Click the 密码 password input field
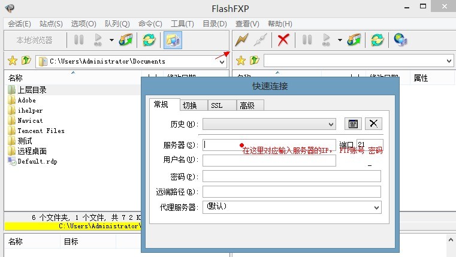Screen dimensions: 456x257 [x=292, y=176]
